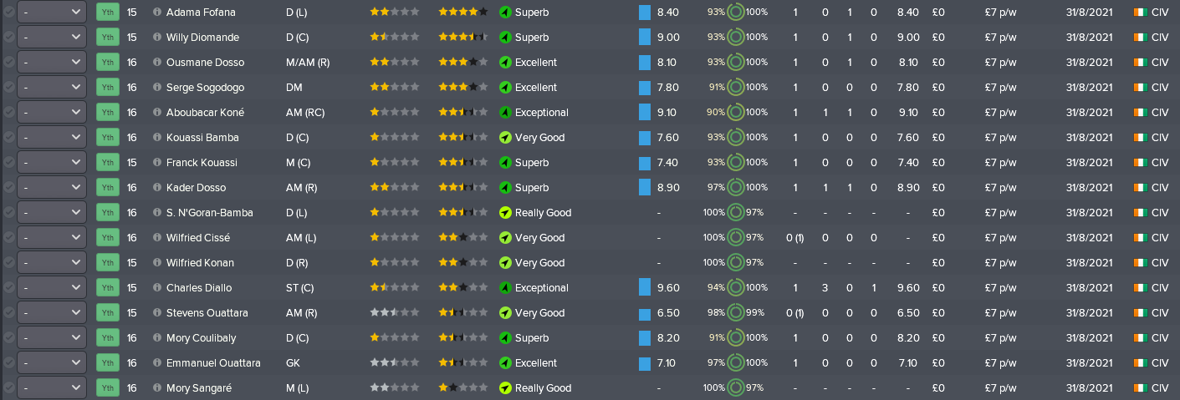Tick the row selector for Mory Coulibaly
Screen dimensions: 1180x400
click(8, 338)
